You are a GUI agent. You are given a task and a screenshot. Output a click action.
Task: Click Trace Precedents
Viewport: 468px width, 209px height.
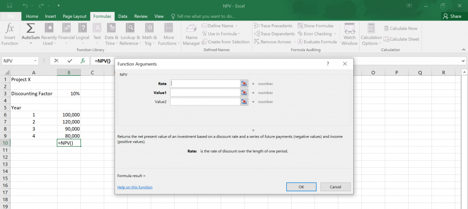tap(273, 26)
